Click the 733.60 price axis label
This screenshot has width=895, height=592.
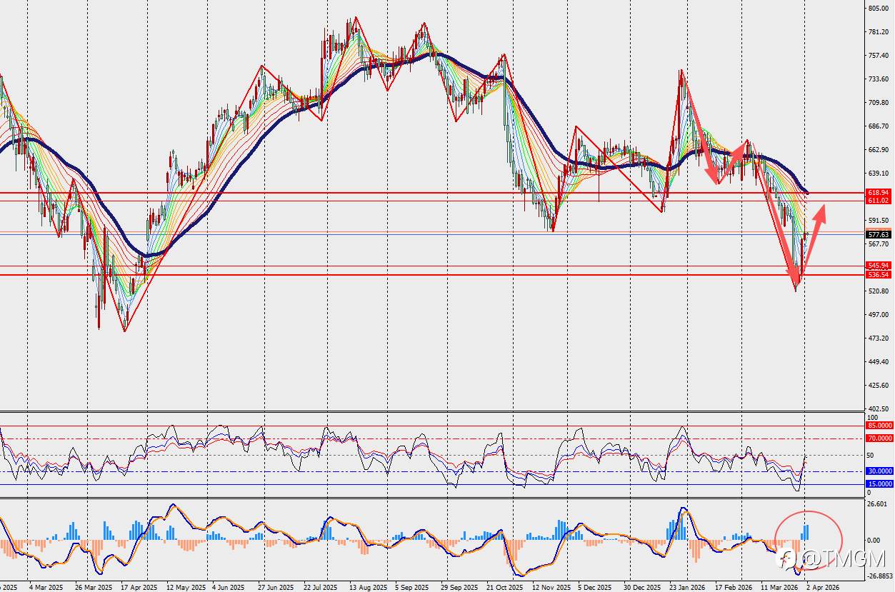tap(878, 79)
